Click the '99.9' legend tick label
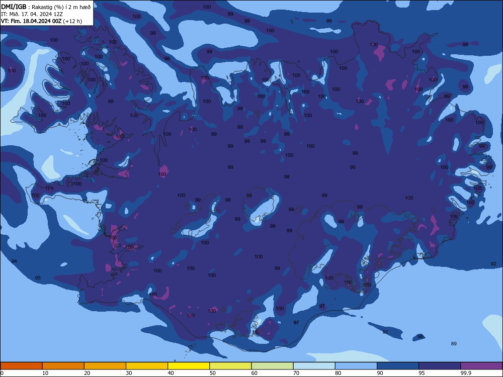The image size is (503, 377). coord(466,373)
